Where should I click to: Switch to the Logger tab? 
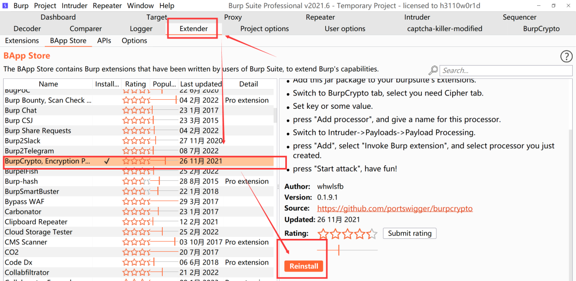click(x=141, y=29)
